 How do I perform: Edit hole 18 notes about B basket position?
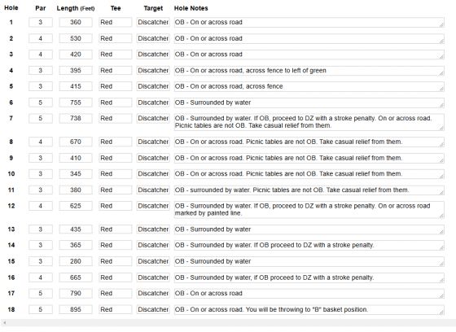point(309,309)
